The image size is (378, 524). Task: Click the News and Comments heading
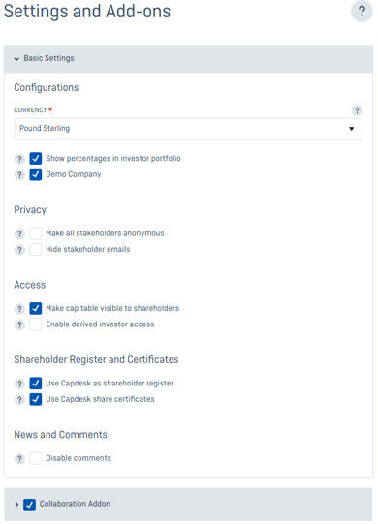point(60,435)
